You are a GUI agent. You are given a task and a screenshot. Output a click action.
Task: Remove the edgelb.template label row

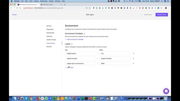tap(133, 58)
